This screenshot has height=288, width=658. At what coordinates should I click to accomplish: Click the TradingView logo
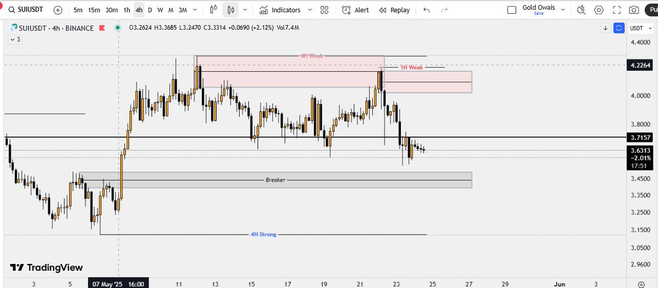click(x=47, y=268)
